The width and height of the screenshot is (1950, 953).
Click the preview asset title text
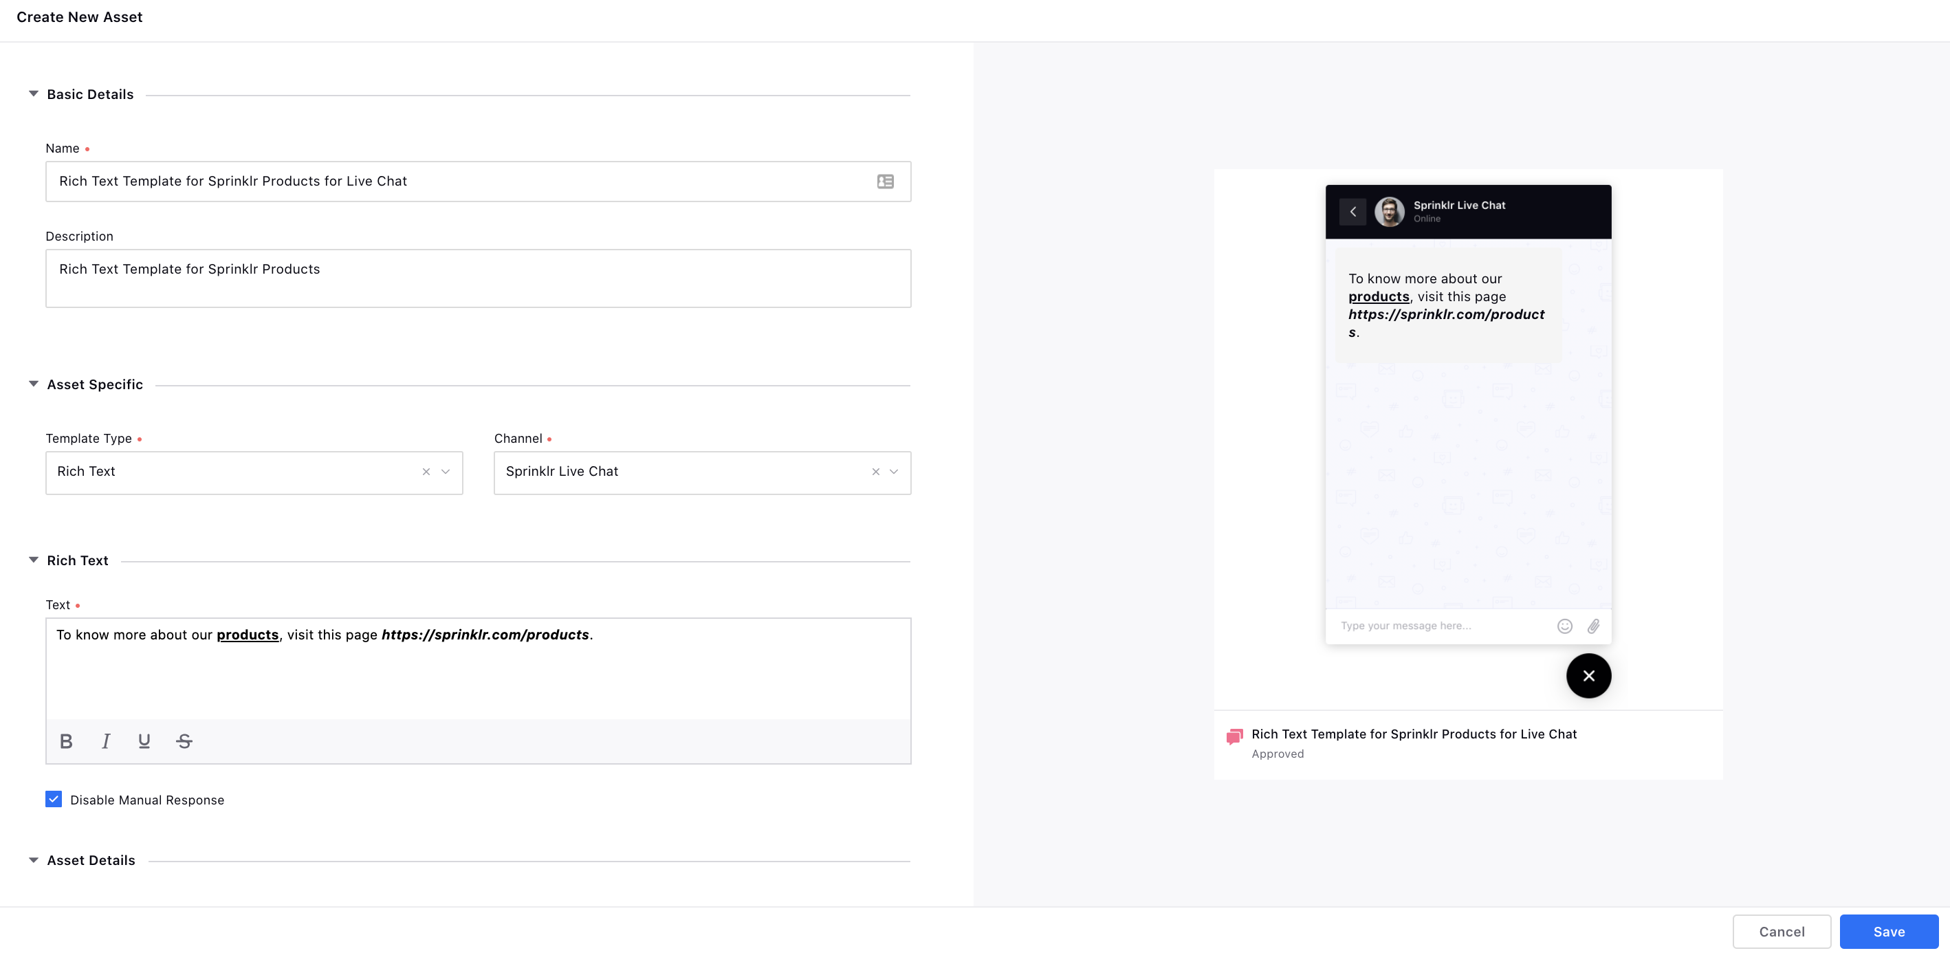[x=1413, y=734]
